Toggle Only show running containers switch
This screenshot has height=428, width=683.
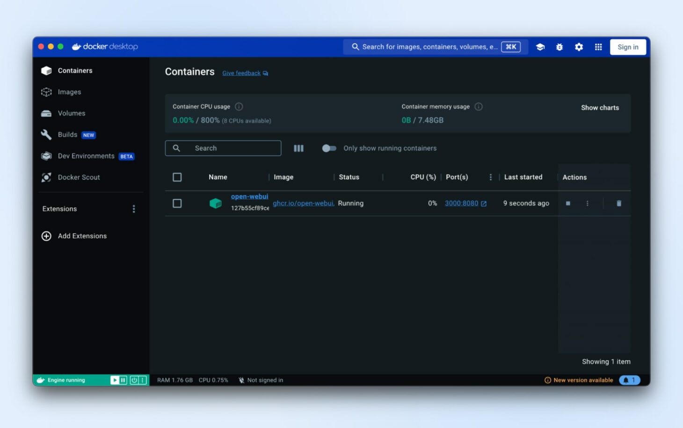point(329,148)
